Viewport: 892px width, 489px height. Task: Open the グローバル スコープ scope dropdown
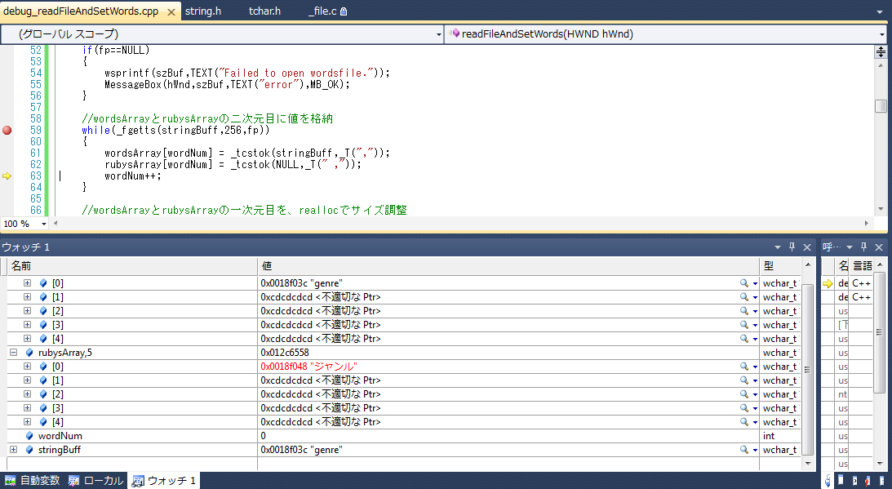[x=437, y=36]
